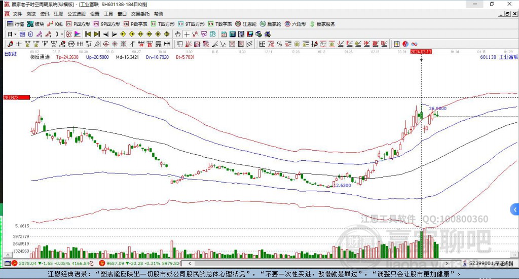Switch to the K线 chart view

[55, 24]
